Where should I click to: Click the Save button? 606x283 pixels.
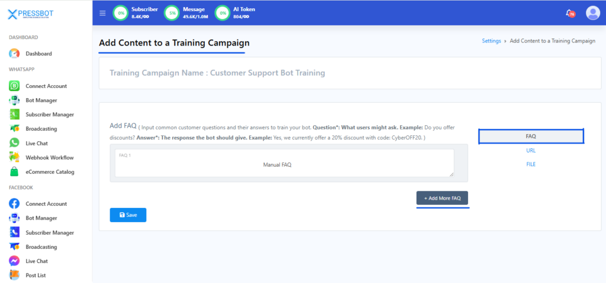click(x=128, y=215)
